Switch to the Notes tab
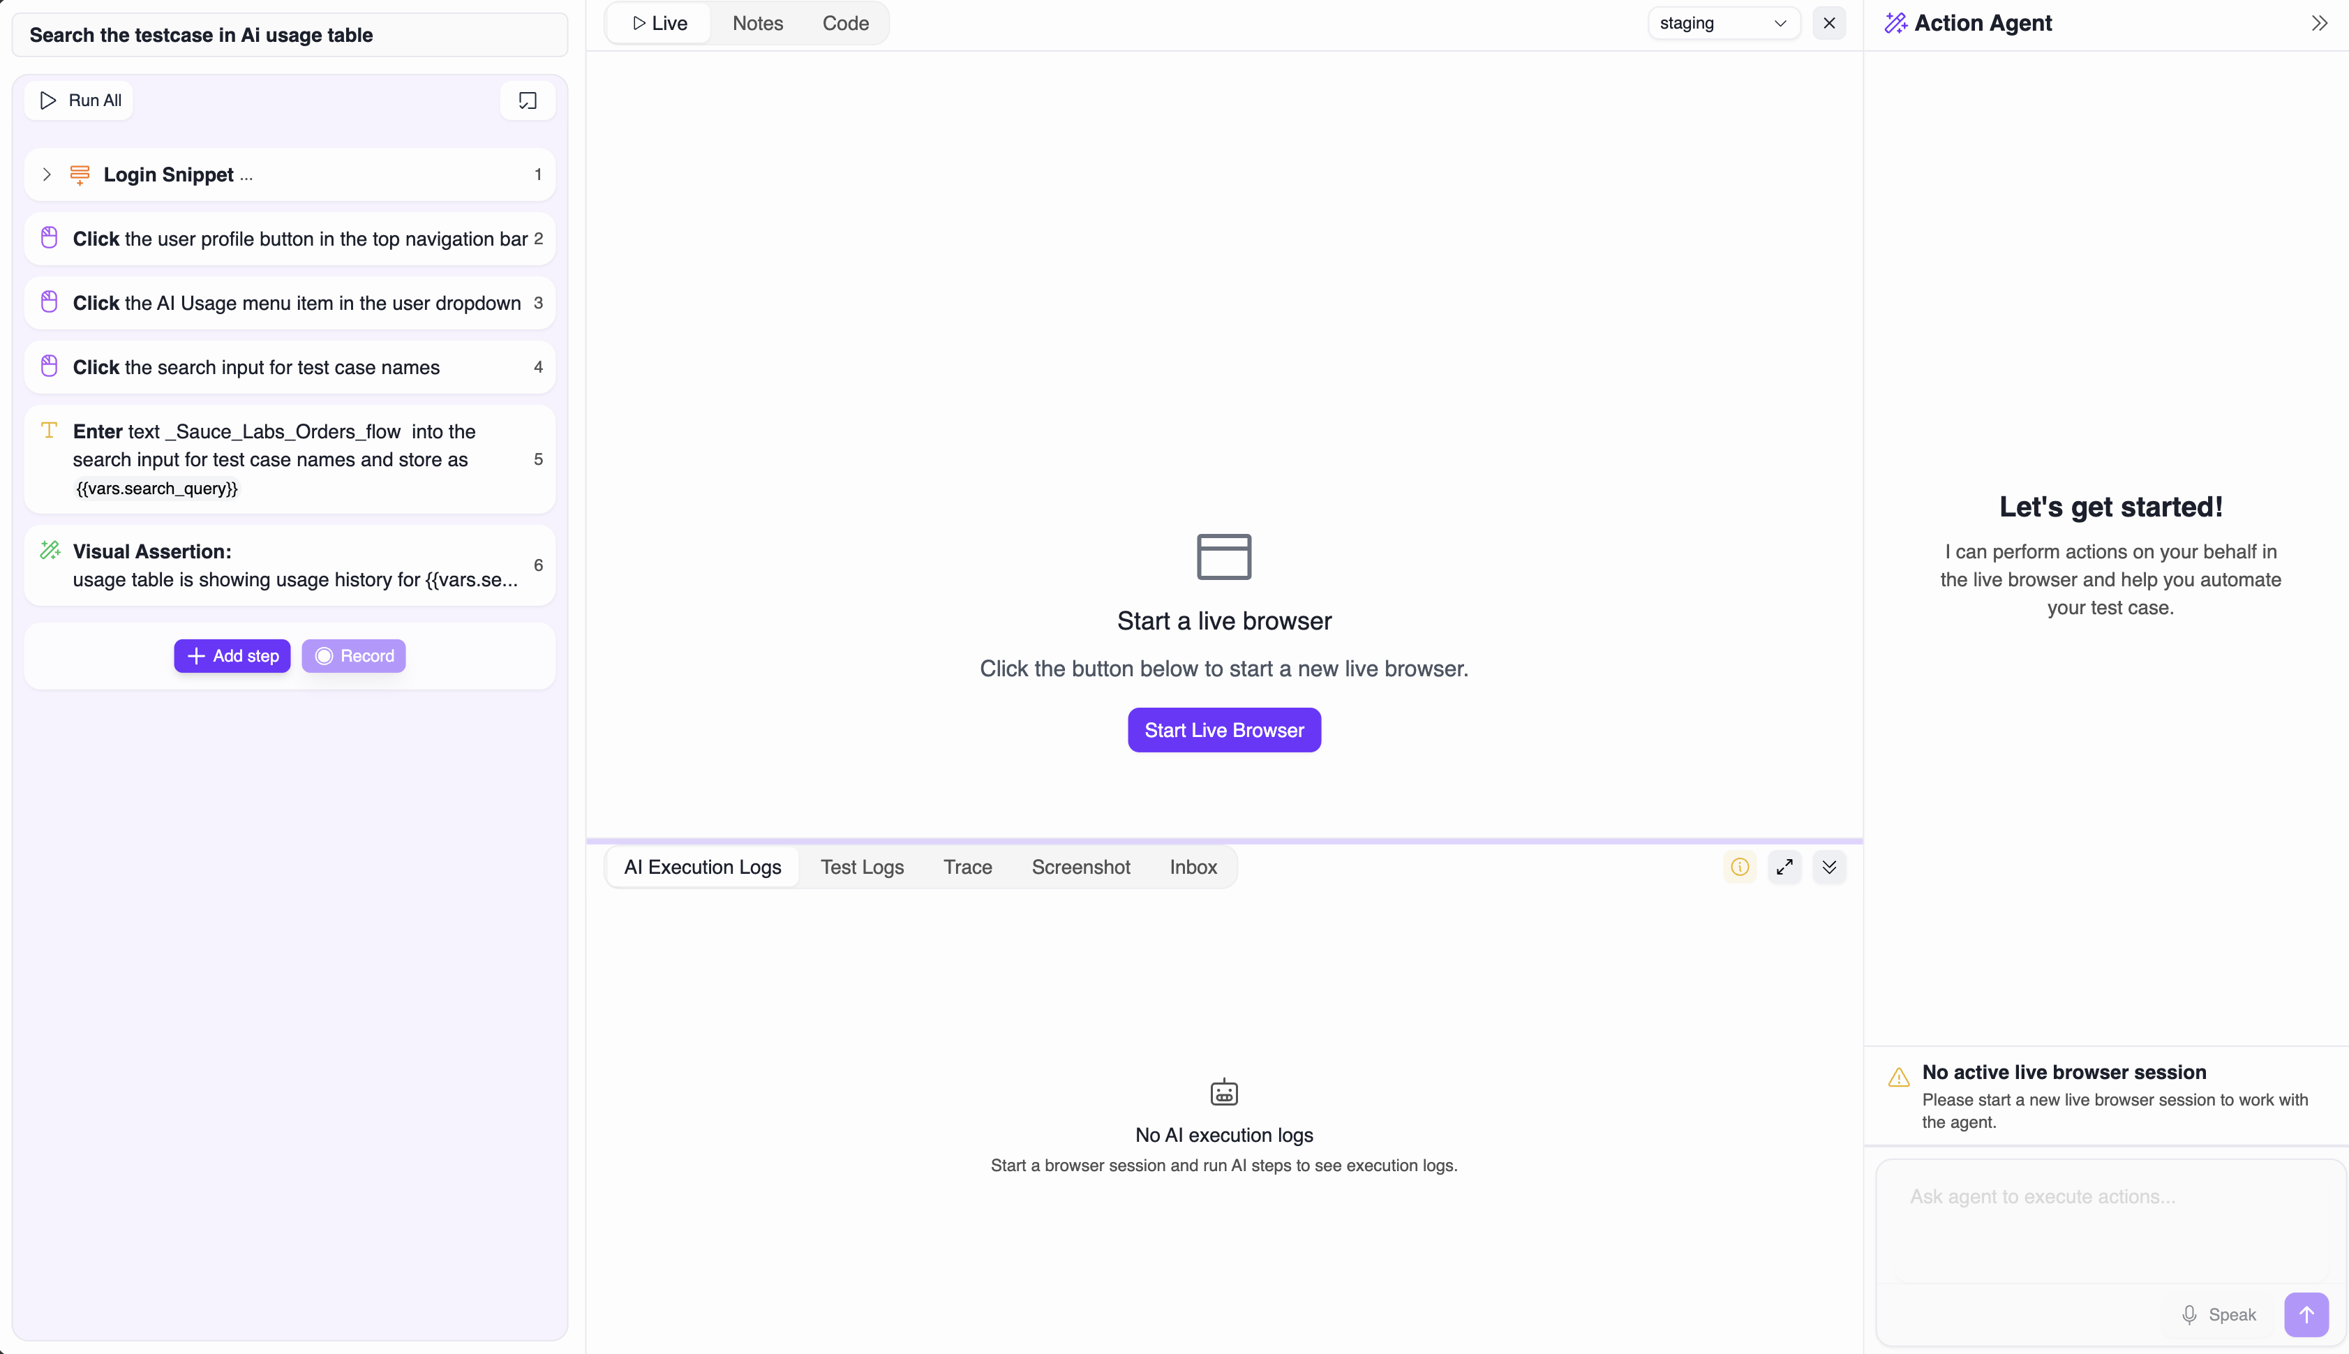The width and height of the screenshot is (2349, 1354). [x=756, y=22]
